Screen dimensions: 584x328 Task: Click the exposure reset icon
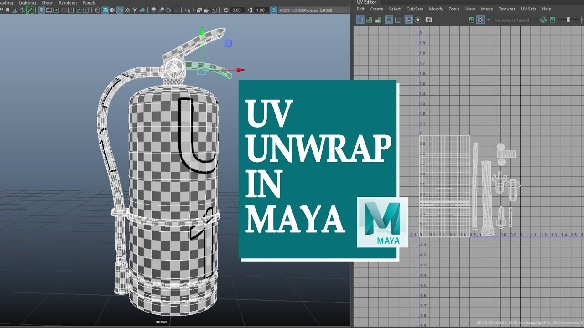point(226,10)
